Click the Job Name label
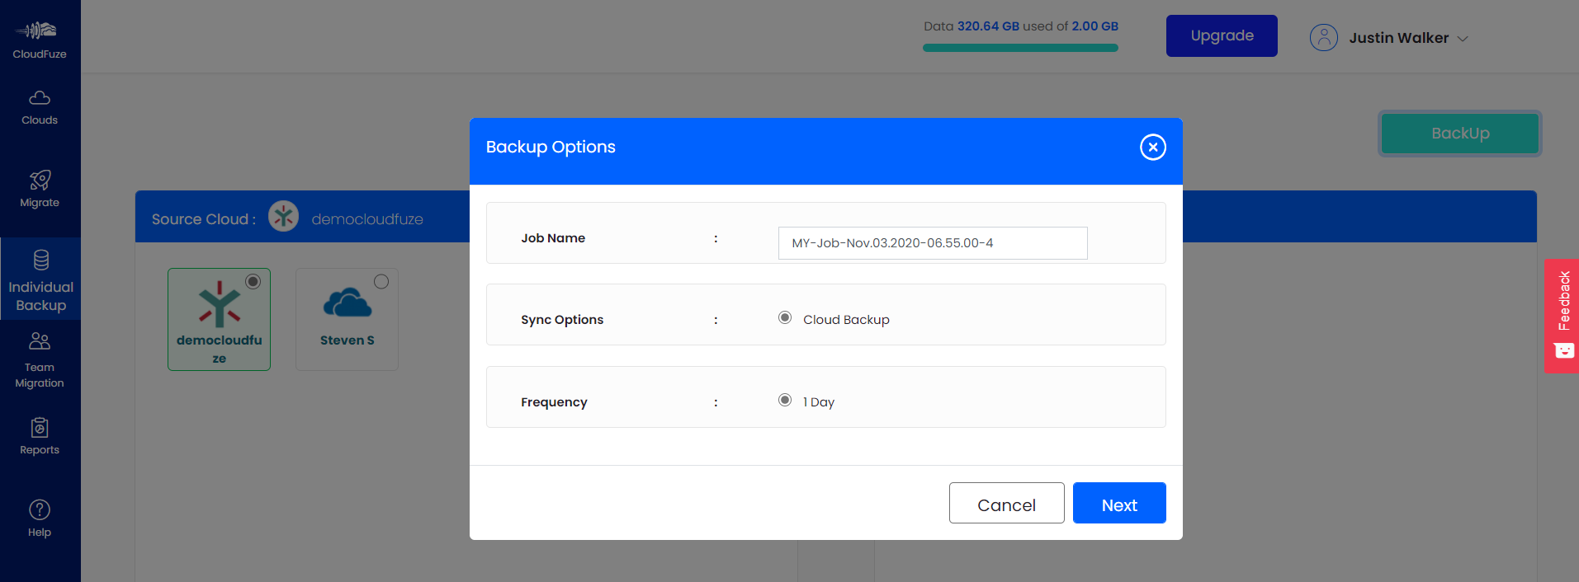Image resolution: width=1579 pixels, height=582 pixels. [x=553, y=238]
